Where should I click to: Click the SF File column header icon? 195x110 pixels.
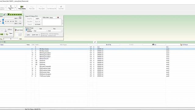(107, 45)
